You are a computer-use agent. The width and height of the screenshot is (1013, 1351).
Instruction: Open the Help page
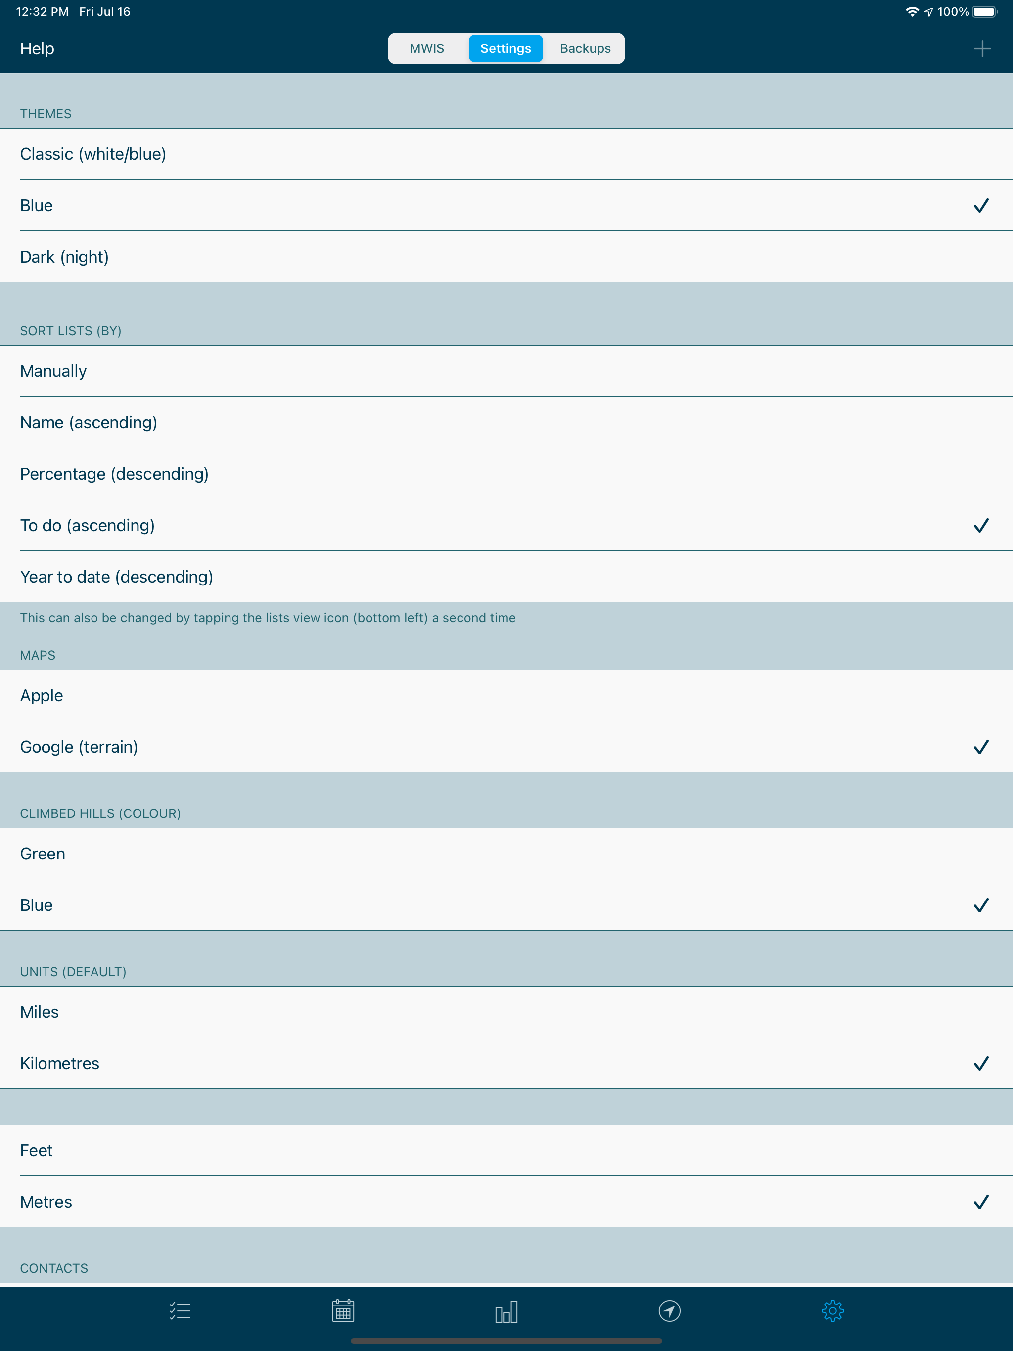[x=37, y=49]
